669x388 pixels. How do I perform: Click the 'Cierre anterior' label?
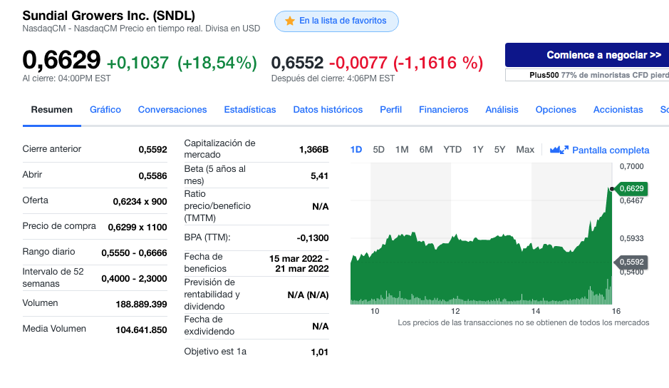coord(51,149)
